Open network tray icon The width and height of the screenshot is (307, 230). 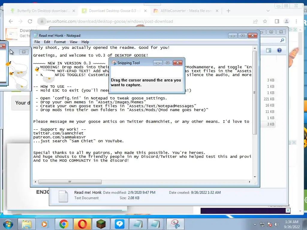point(262,224)
